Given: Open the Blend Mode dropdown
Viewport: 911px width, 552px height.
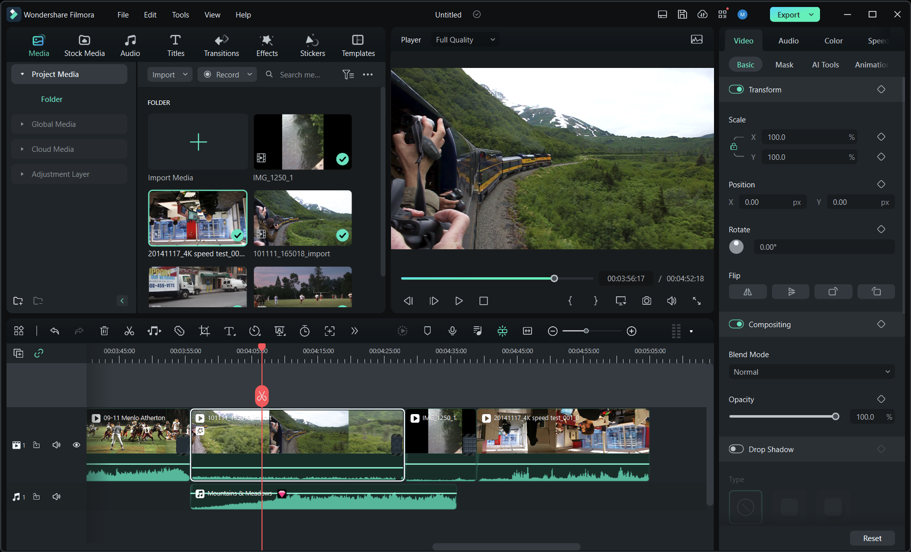Looking at the screenshot, I should click(x=811, y=372).
